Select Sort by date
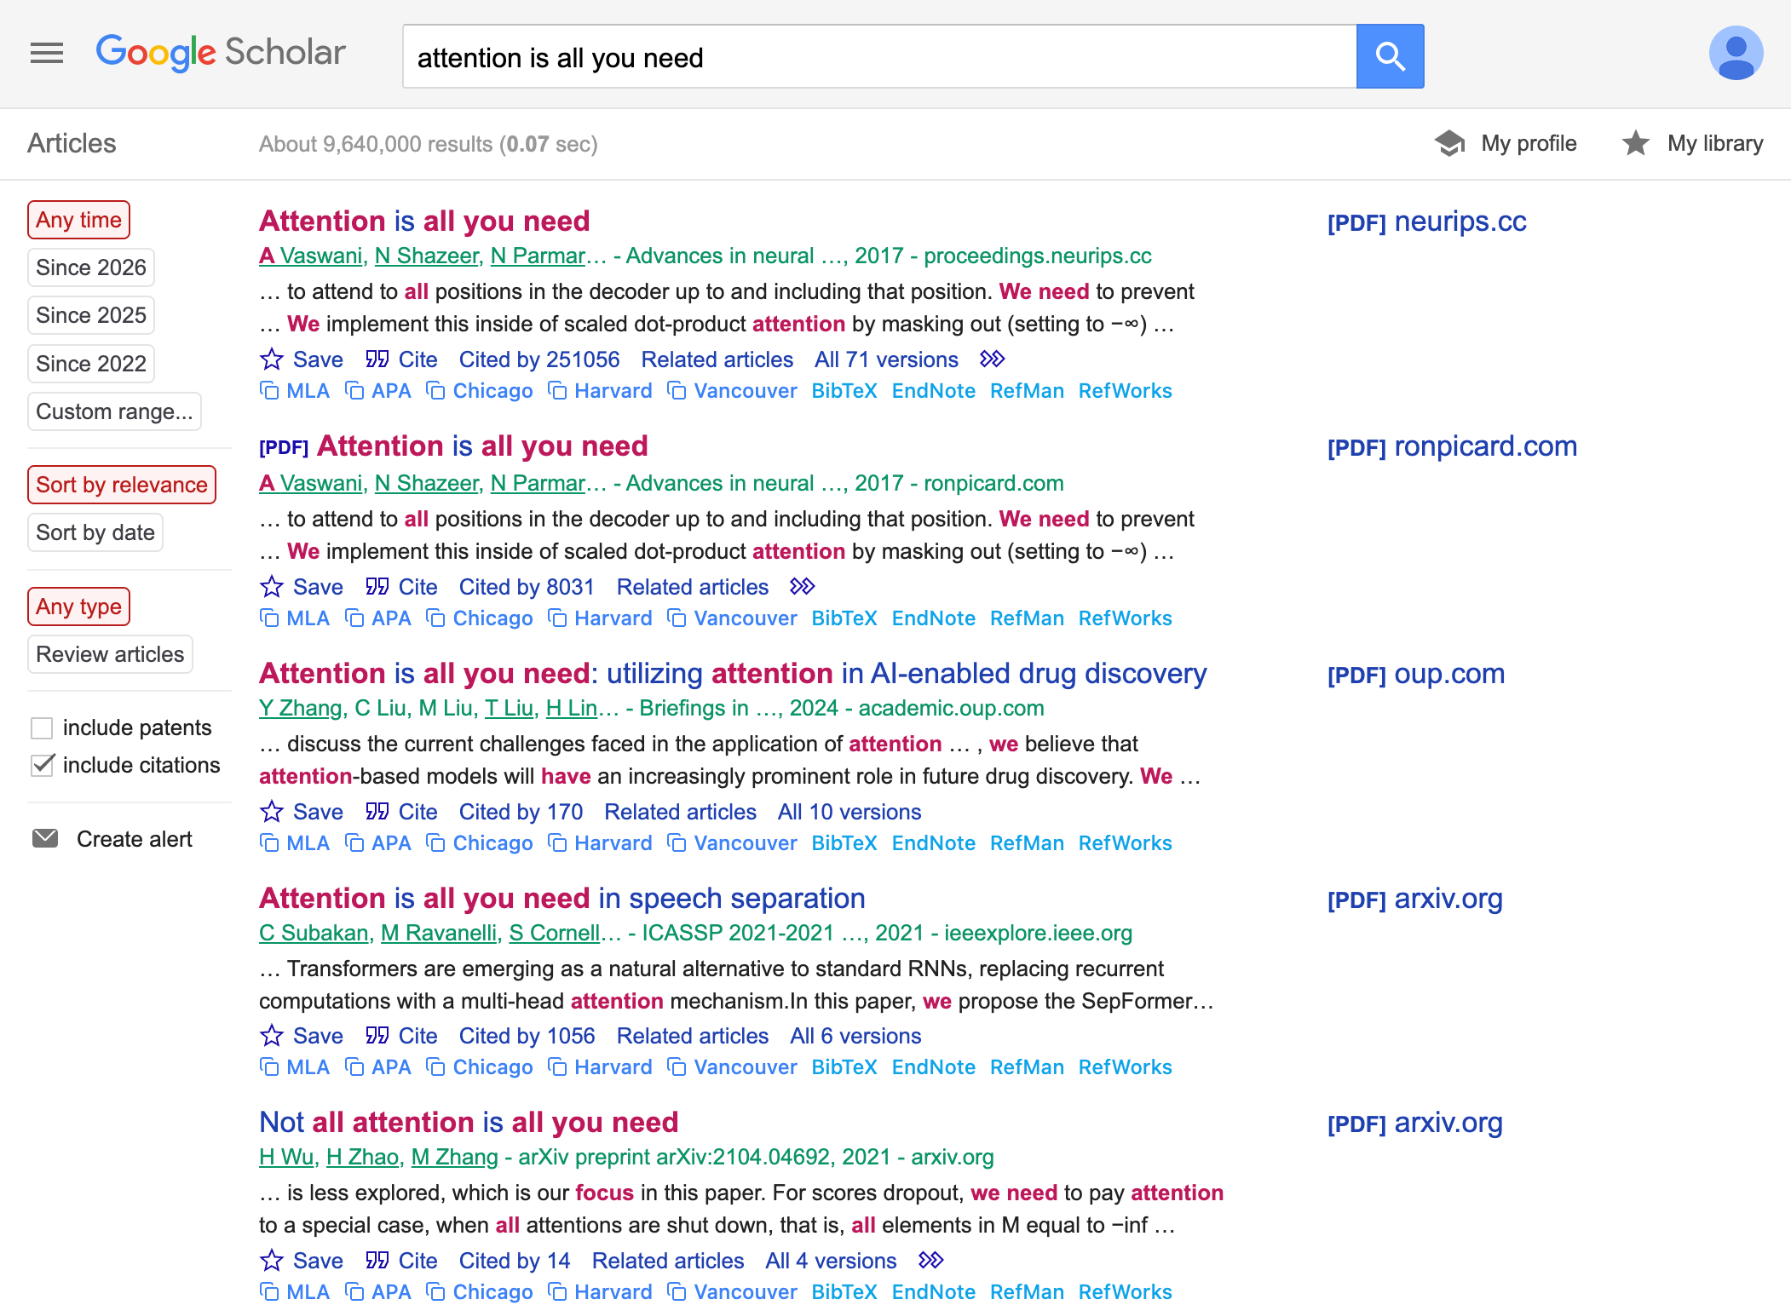The width and height of the screenshot is (1791, 1305). (x=95, y=532)
